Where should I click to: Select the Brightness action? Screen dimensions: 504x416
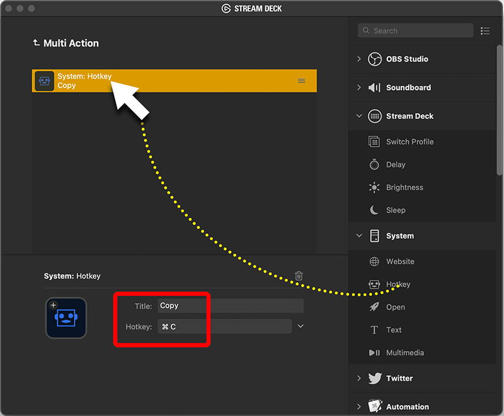click(404, 187)
